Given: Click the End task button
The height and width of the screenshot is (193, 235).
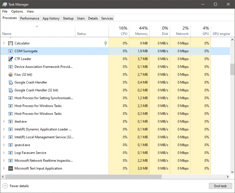Looking at the screenshot, I should point(220,186).
